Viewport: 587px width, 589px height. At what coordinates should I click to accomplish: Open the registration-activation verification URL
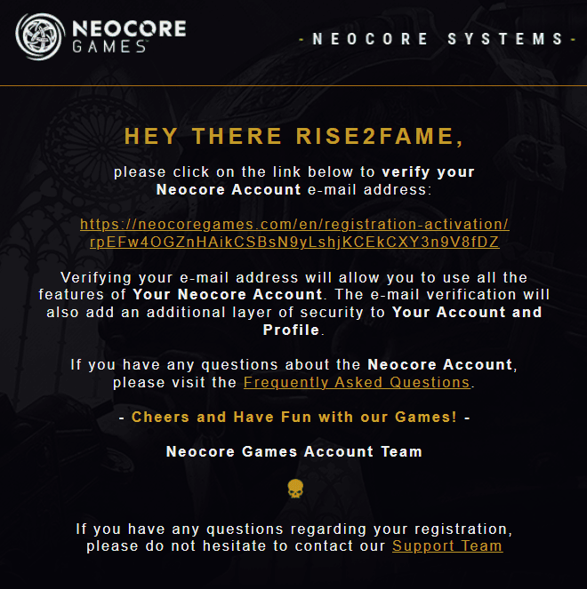click(294, 224)
